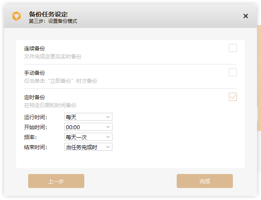This screenshot has height=200, width=261.
Task: Select the 手动备份 option title
Action: 35,73
